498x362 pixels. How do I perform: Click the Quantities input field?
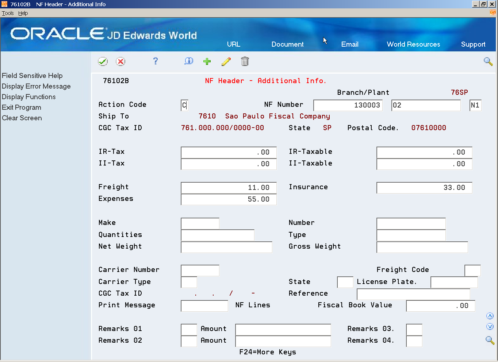218,235
